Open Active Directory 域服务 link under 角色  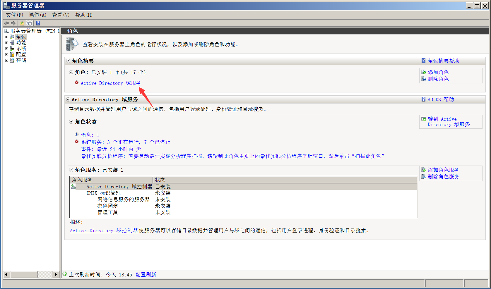click(x=111, y=83)
